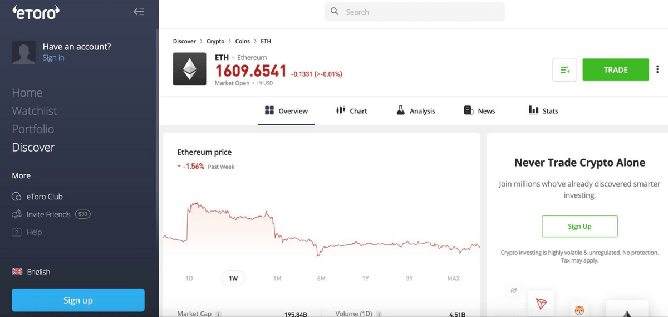Add ETH to watchlist icon button
The height and width of the screenshot is (317, 668).
pyautogui.click(x=564, y=70)
